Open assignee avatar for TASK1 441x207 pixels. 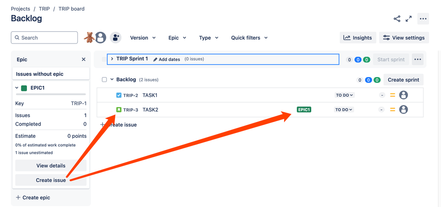[403, 95]
